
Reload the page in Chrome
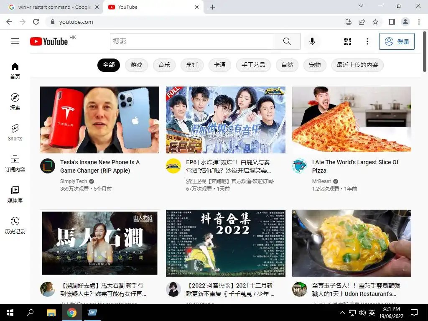36,22
